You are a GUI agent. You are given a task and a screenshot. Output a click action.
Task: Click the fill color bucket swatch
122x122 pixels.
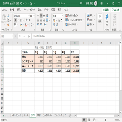coord(21,25)
